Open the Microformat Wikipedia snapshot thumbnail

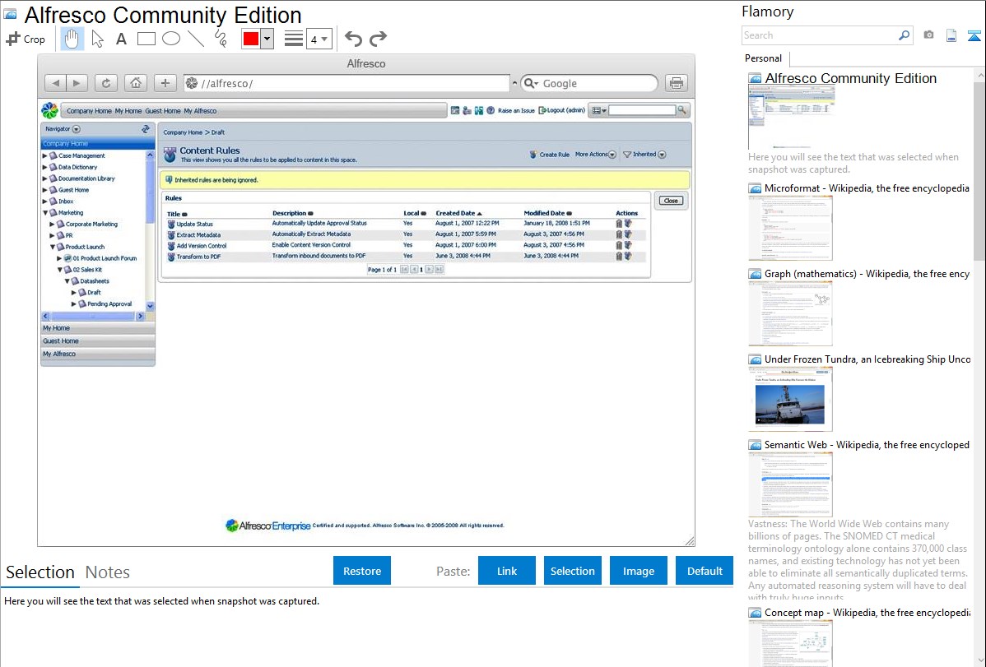pos(790,228)
